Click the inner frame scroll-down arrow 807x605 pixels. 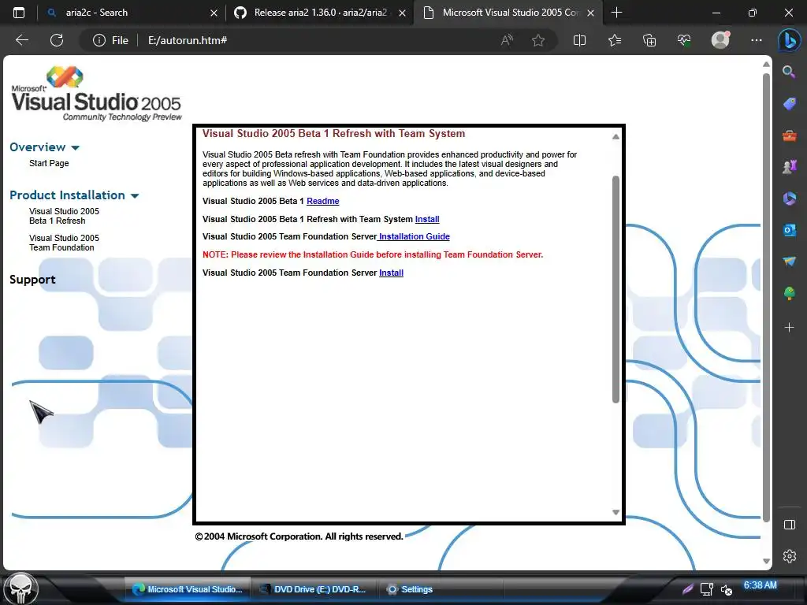[615, 512]
